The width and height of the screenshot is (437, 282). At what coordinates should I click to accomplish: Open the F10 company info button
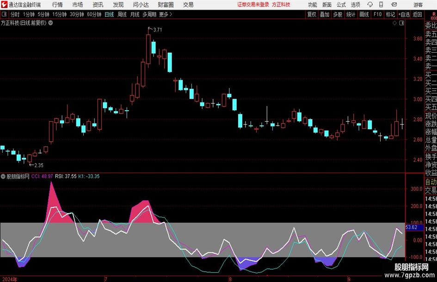point(377,14)
